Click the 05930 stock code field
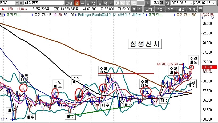This screenshot has width=218, height=123. (x=7, y=3)
